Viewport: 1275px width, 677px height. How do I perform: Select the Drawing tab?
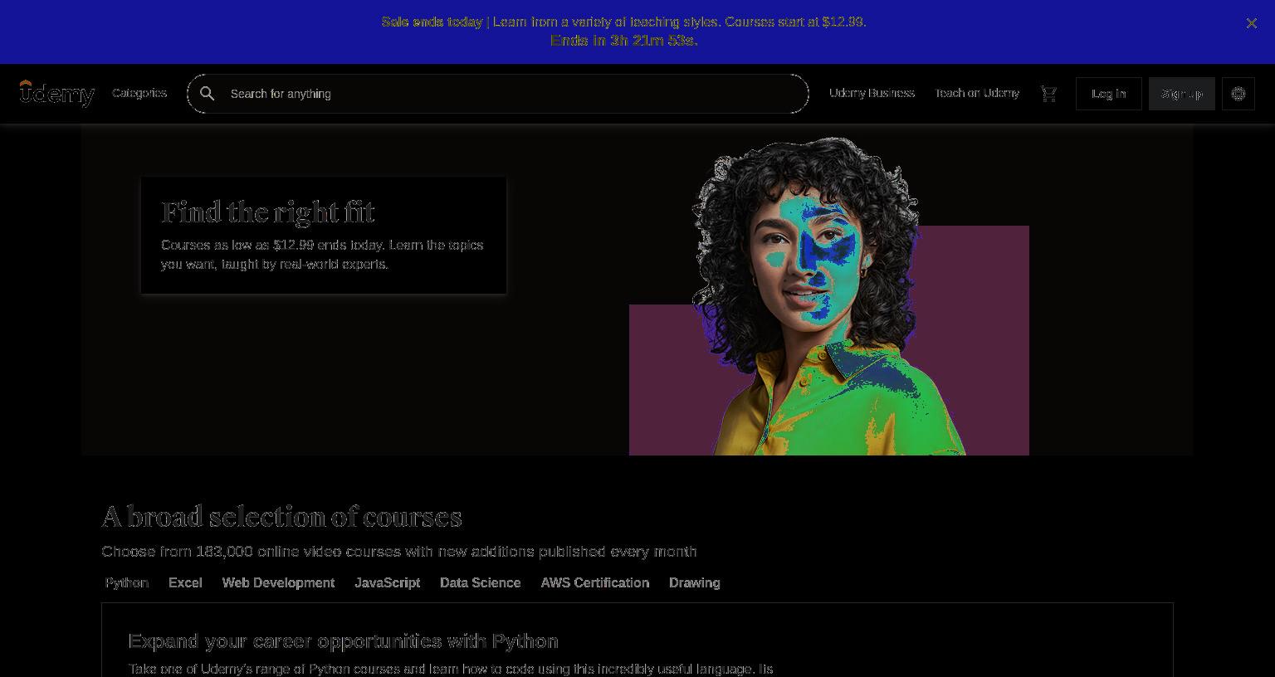click(x=695, y=582)
